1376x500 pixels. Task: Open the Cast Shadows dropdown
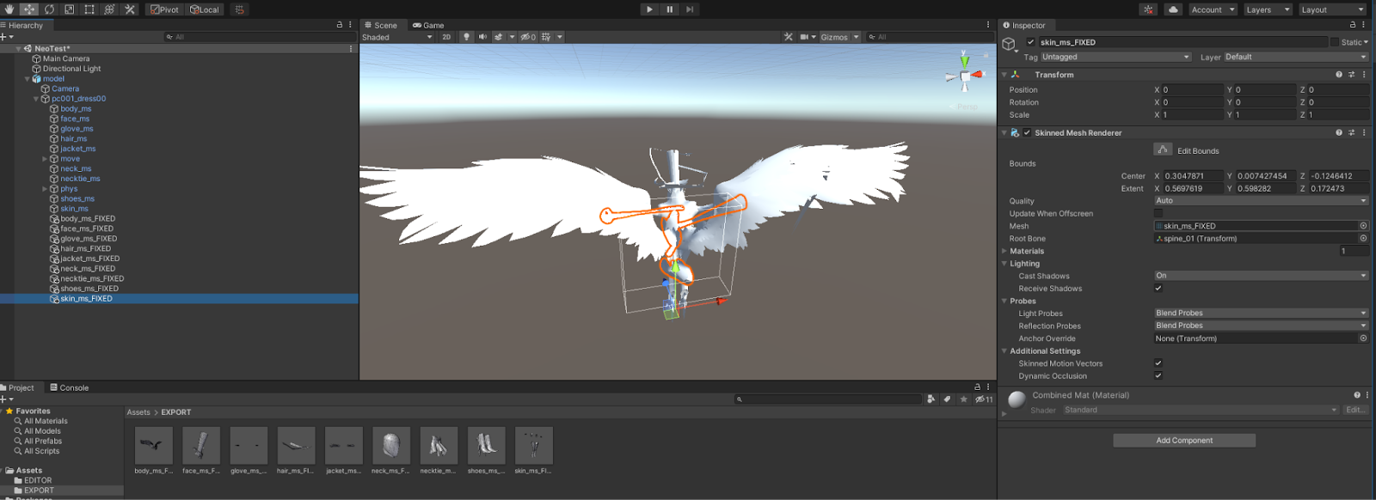point(1261,276)
